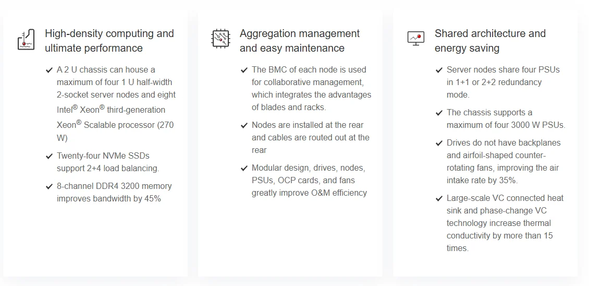
Task: Click the thermal conductivity 15 times text
Action: point(499,236)
